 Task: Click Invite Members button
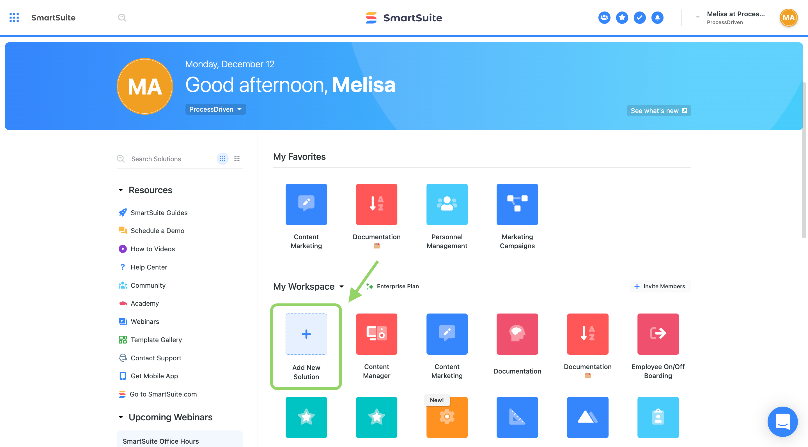pyautogui.click(x=660, y=286)
